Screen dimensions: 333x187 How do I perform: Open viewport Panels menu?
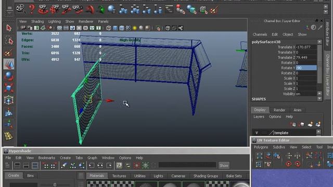(x=103, y=21)
